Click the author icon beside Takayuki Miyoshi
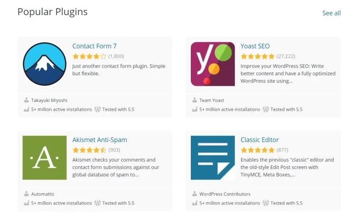This screenshot has height=216, width=356. (x=27, y=100)
